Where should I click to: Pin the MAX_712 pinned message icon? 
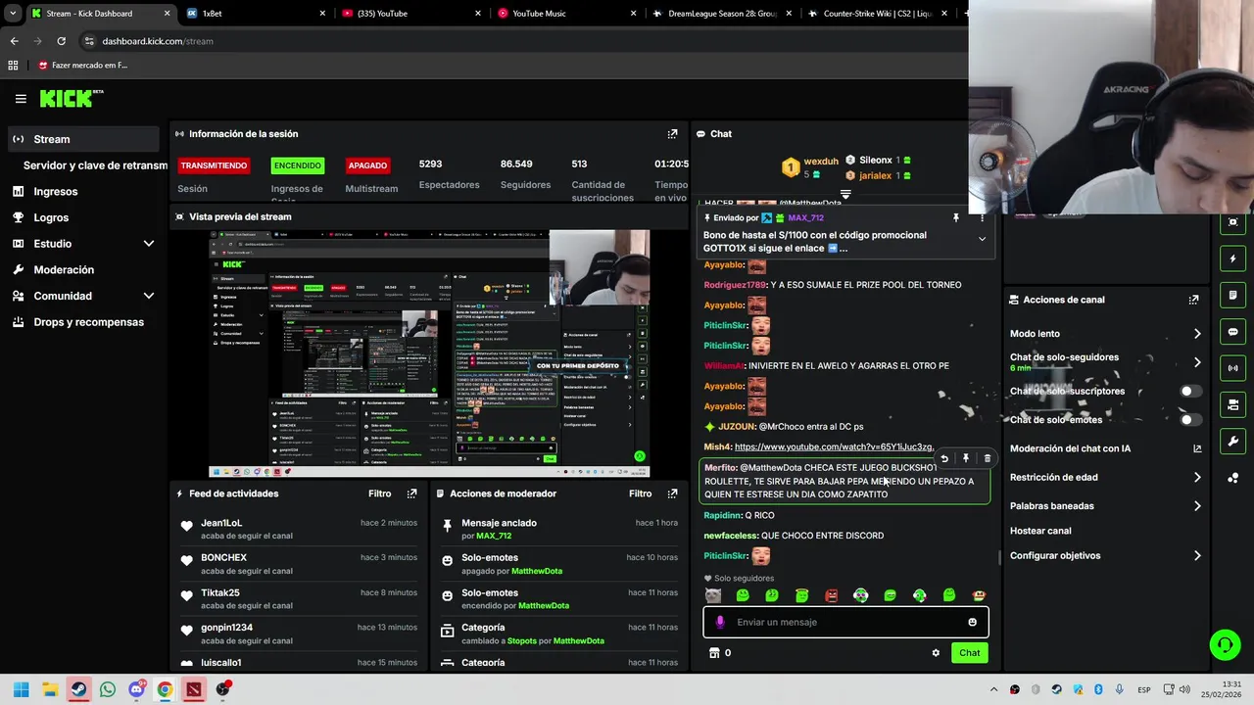[x=956, y=217]
